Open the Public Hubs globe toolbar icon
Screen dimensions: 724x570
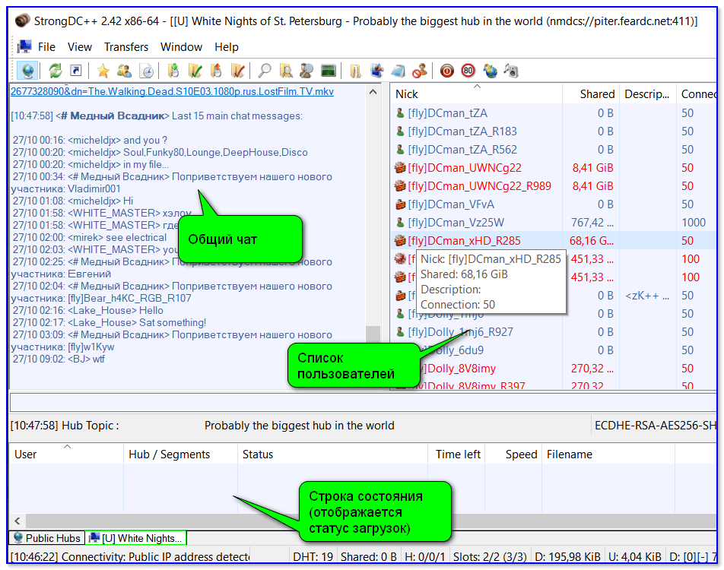pos(28,71)
